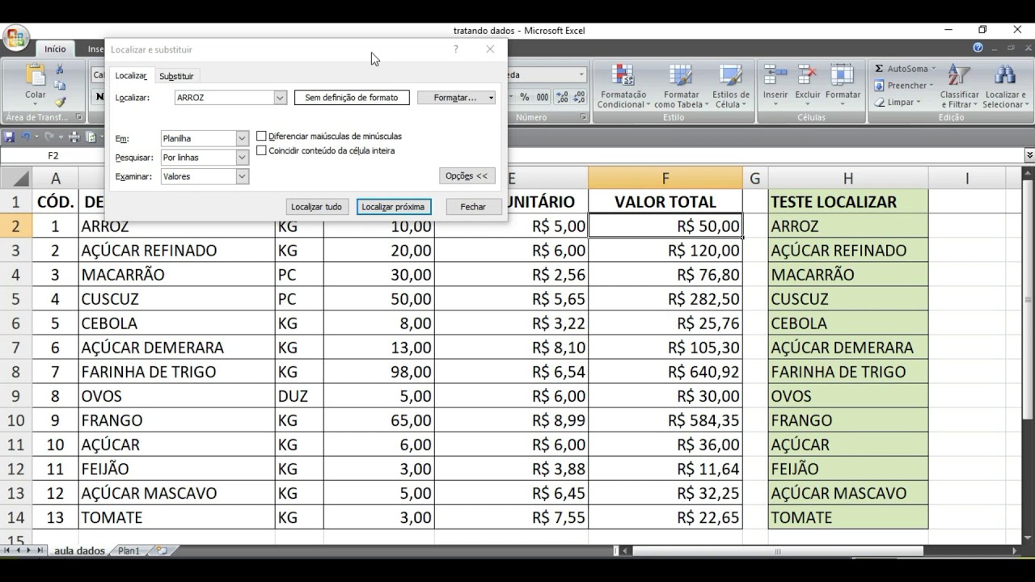1035x582 pixels.
Task: Click the horizontal scrollbar left arrow
Action: click(624, 550)
